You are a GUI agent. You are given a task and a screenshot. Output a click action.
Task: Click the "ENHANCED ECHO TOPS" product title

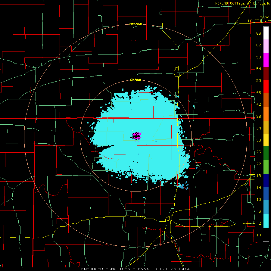pyautogui.click(x=105, y=269)
